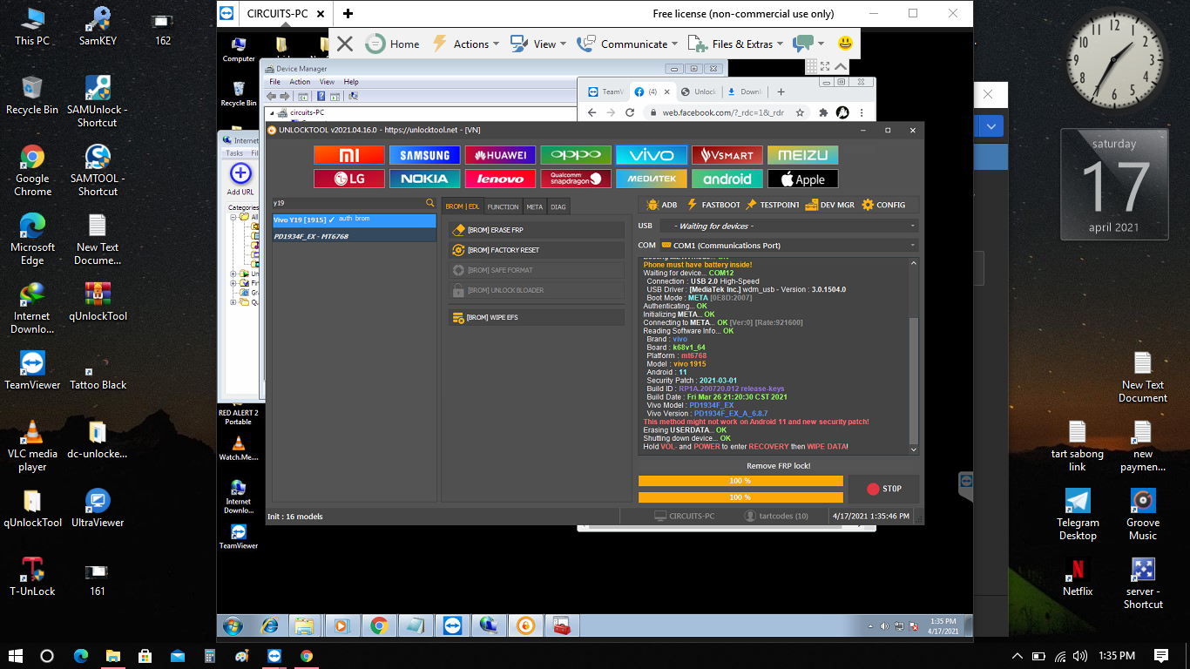Click the TeamViewer smiley feedback icon
This screenshot has height=669, width=1190.
click(x=845, y=44)
